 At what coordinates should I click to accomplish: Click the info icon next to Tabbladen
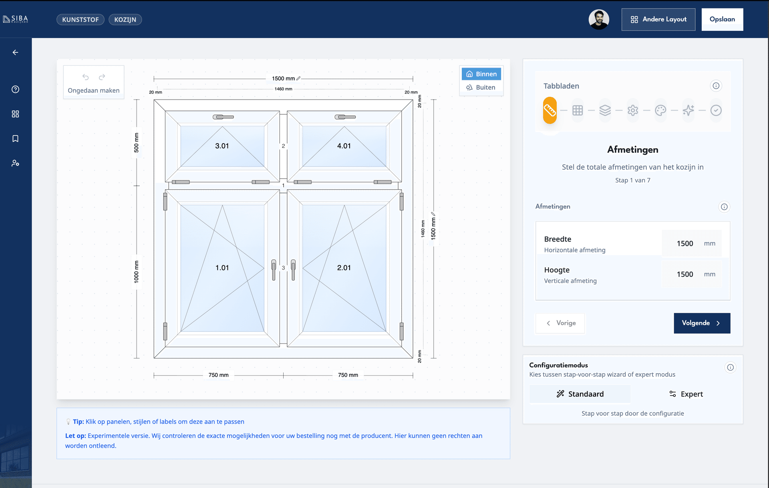tap(716, 86)
